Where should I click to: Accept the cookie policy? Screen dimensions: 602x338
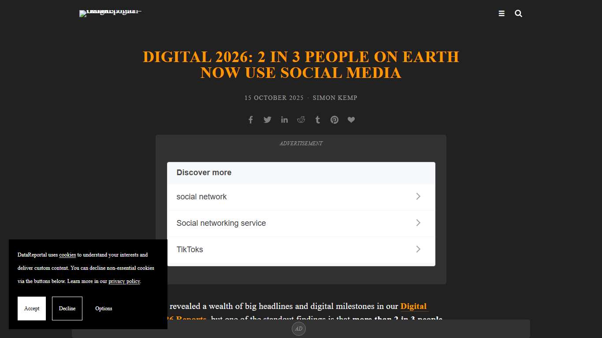31,308
